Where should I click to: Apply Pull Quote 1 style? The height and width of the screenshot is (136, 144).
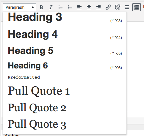tap(65, 91)
